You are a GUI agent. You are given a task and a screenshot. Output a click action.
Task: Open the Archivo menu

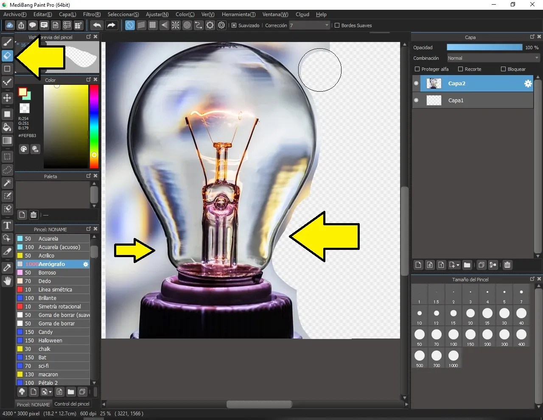pyautogui.click(x=15, y=14)
